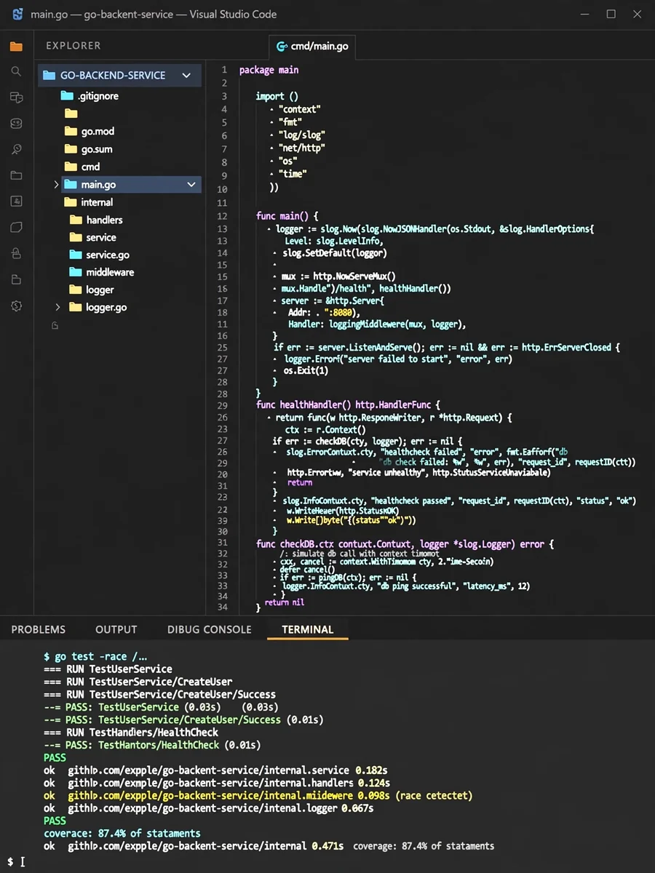Screen dimensions: 655x873
Task: Click the small file icon below logger.go
Action: pos(55,326)
